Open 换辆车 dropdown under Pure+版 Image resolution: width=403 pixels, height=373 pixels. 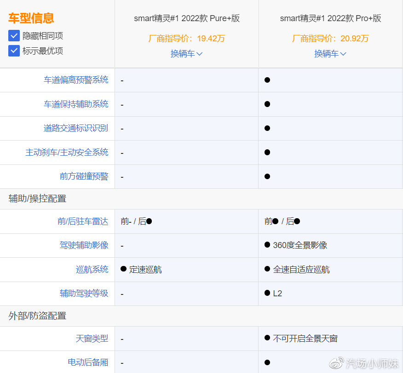pos(186,54)
